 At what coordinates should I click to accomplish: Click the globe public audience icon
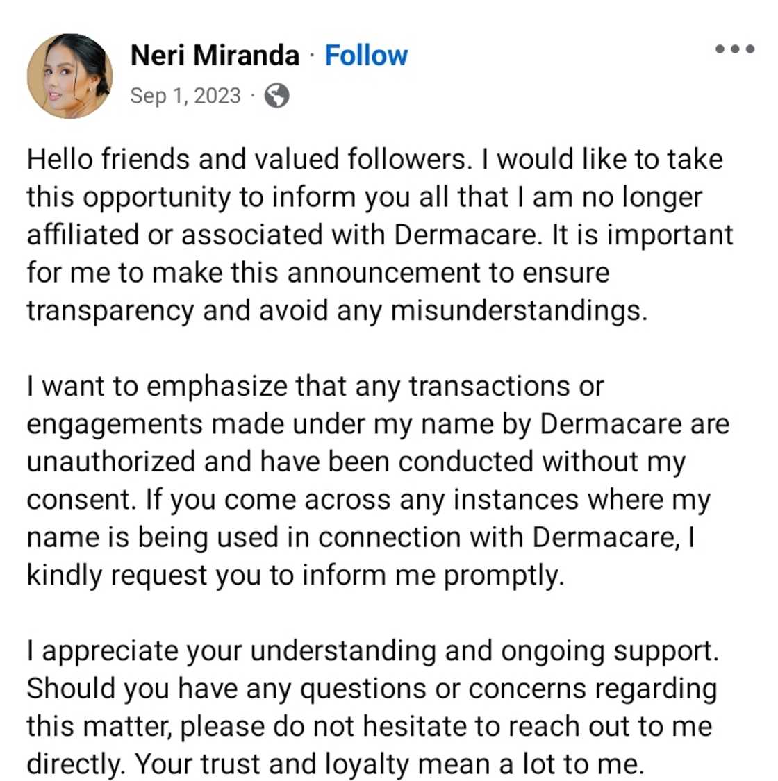click(x=276, y=96)
